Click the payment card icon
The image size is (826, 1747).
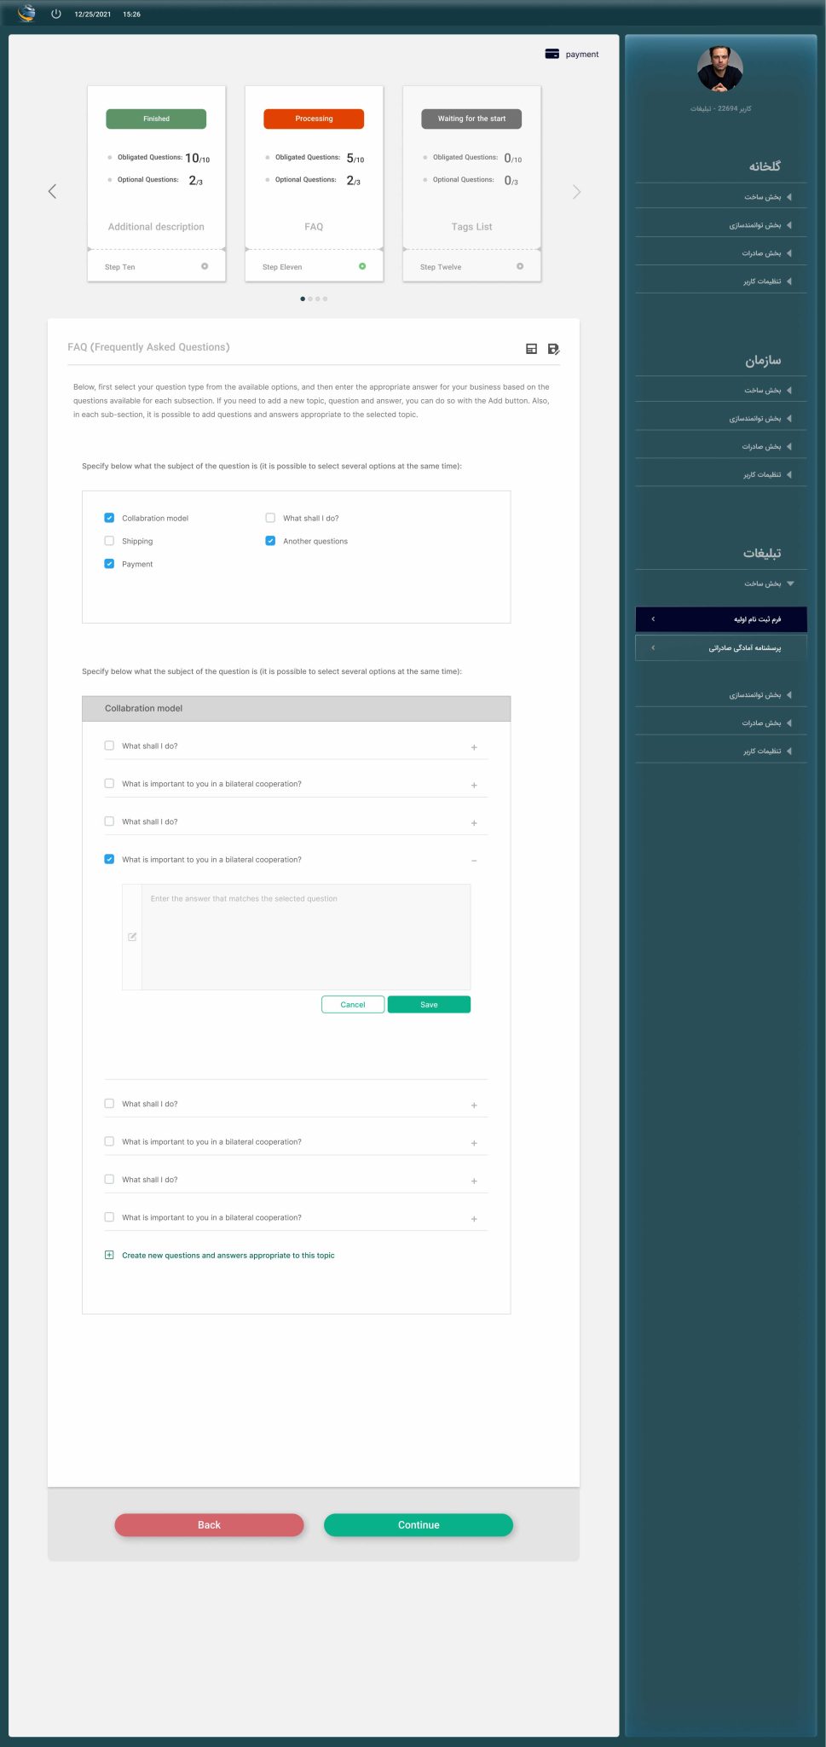point(552,54)
